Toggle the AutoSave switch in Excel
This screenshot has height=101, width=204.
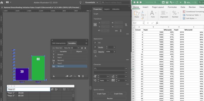pyautogui.click(x=157, y=2)
